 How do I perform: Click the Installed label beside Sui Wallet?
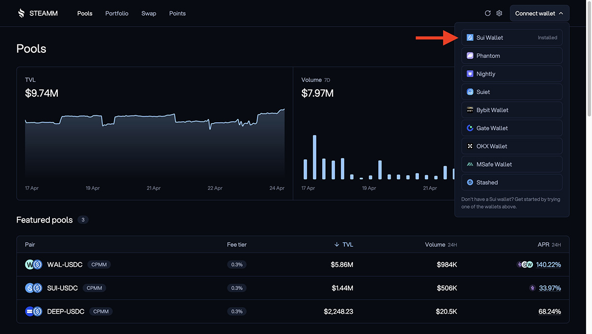[548, 37]
